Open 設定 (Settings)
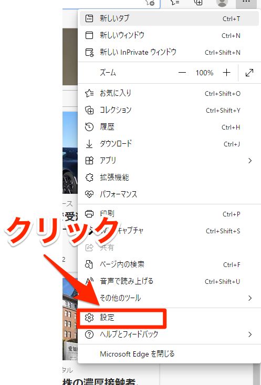The height and width of the screenshot is (385, 261). 169,318
